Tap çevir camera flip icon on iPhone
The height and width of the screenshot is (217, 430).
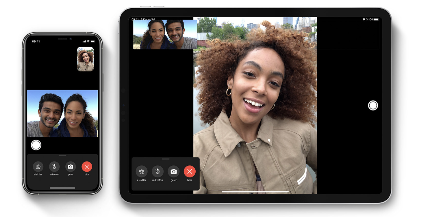coord(71,167)
